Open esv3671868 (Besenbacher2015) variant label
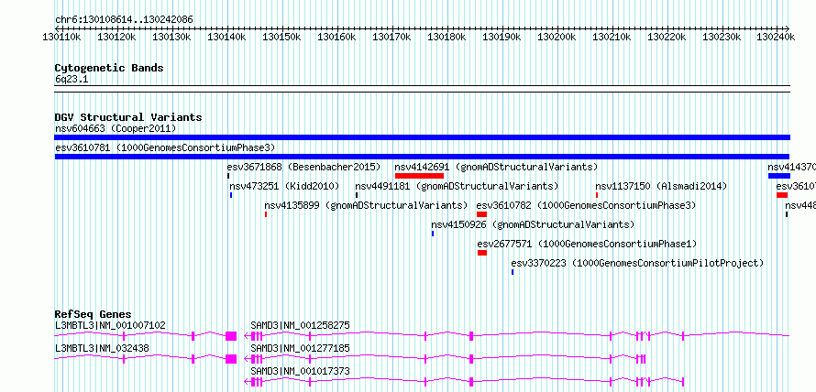The image size is (816, 392). pyautogui.click(x=303, y=167)
